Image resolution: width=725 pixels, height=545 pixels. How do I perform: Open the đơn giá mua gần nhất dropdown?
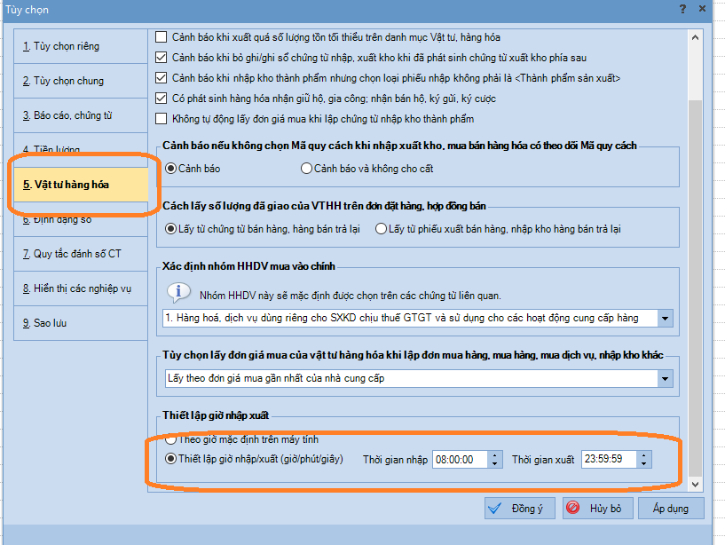click(x=666, y=378)
